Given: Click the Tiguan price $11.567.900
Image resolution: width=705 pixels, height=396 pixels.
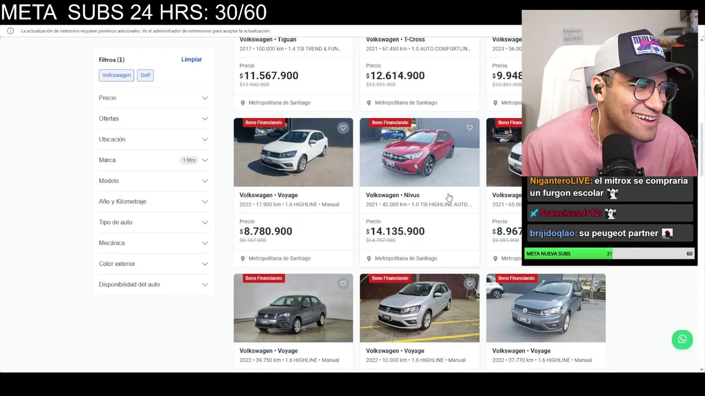Looking at the screenshot, I should point(269,76).
